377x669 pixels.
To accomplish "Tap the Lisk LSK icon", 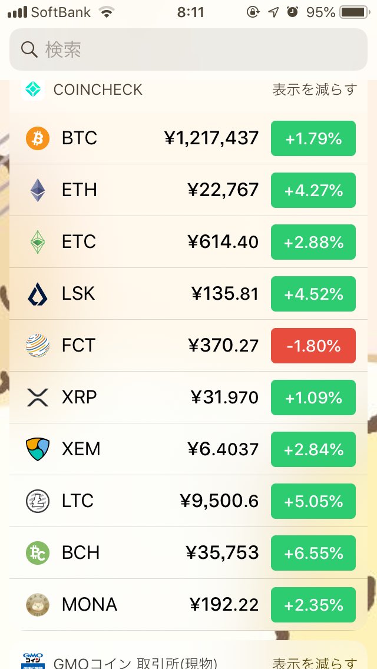I will click(38, 294).
